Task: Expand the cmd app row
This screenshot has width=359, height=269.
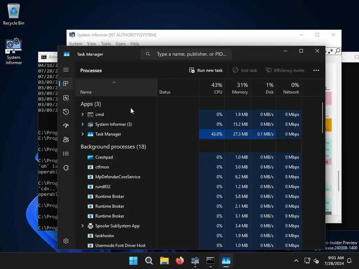Action: click(x=83, y=115)
